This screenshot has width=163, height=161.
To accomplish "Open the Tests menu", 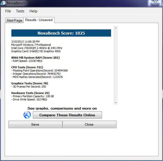I will 20,11.
